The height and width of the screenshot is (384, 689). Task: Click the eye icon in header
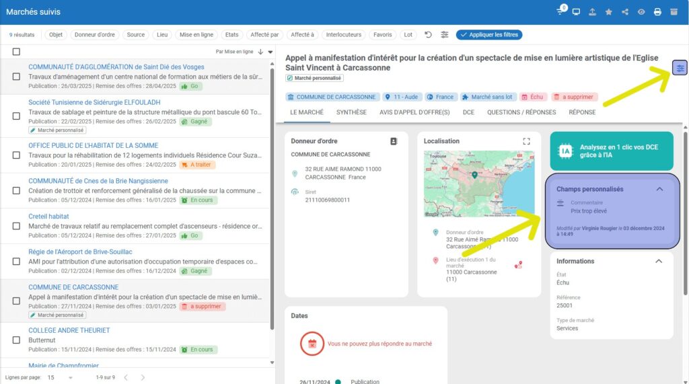[x=641, y=11]
